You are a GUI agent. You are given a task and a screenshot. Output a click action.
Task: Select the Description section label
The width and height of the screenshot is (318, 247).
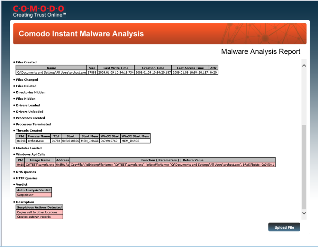click(25, 202)
